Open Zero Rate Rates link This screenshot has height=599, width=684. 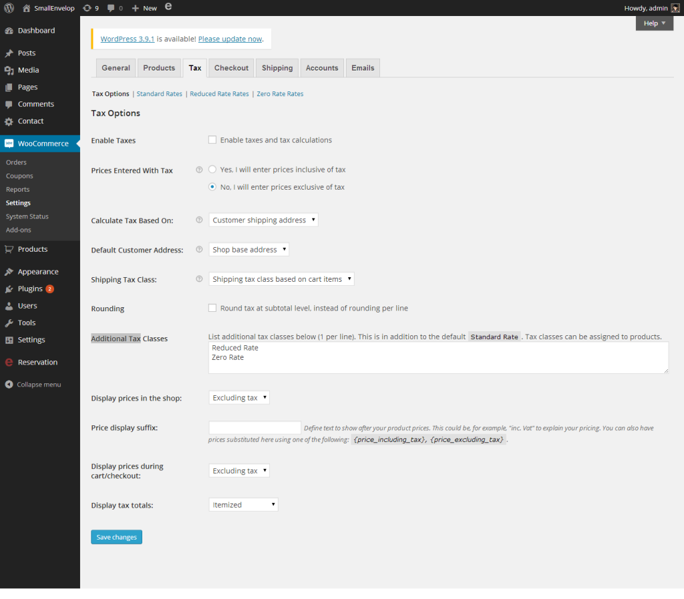coord(280,93)
